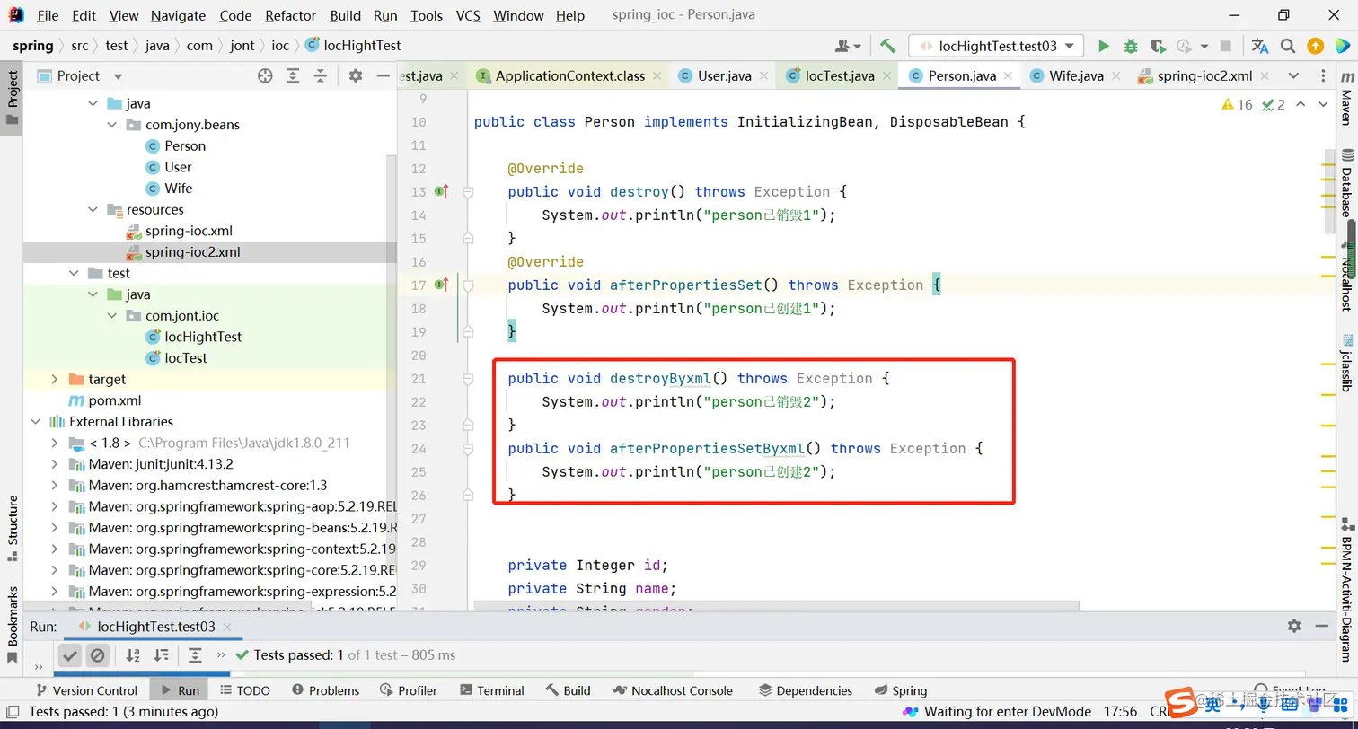Image resolution: width=1358 pixels, height=729 pixels.
Task: Switch to the User.java tab
Action: [x=724, y=76]
